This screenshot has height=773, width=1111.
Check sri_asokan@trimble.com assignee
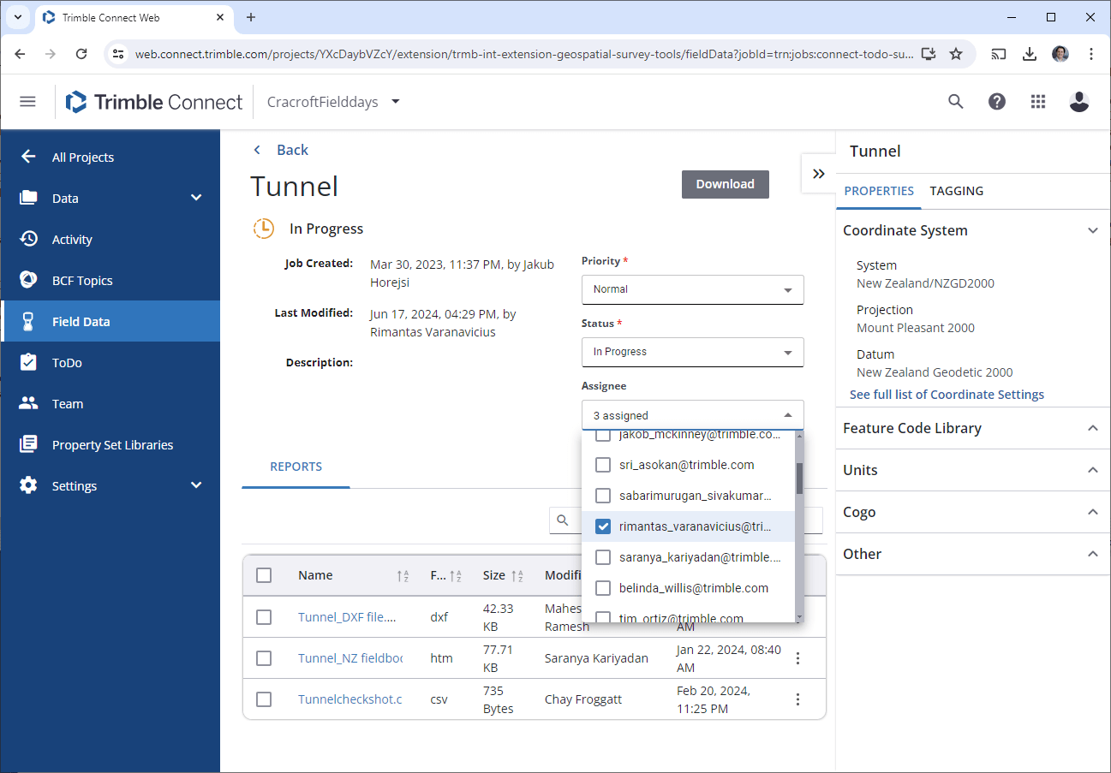[603, 465]
